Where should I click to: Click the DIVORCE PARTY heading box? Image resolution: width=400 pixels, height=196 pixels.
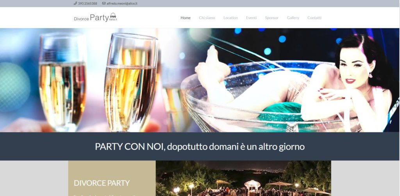tap(112, 178)
